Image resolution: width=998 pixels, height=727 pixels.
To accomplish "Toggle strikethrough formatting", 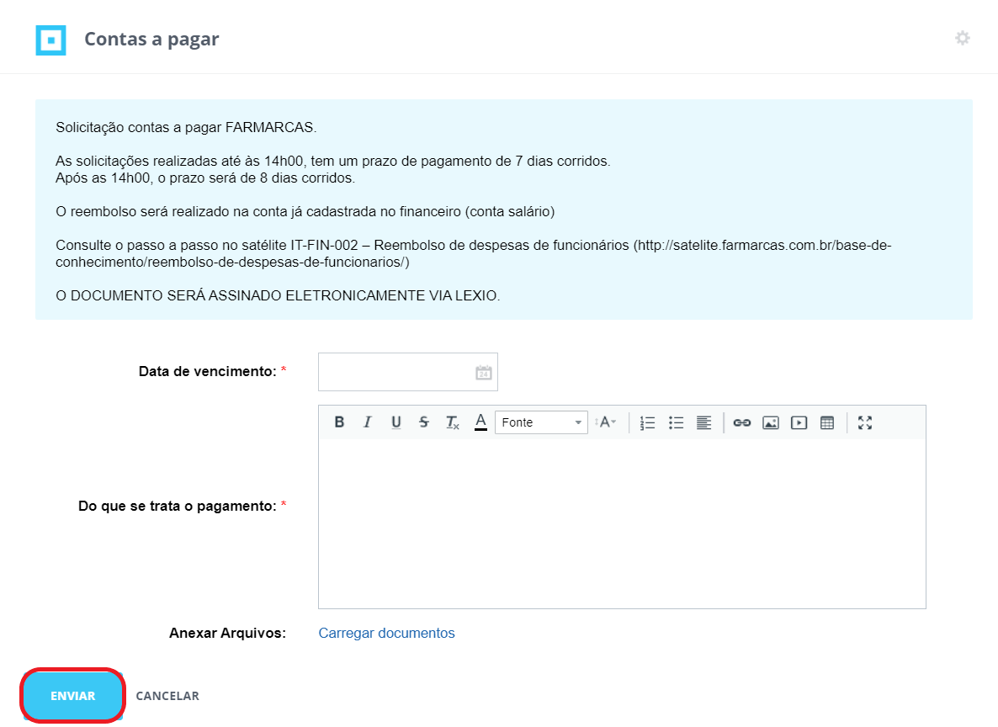I will point(423,422).
